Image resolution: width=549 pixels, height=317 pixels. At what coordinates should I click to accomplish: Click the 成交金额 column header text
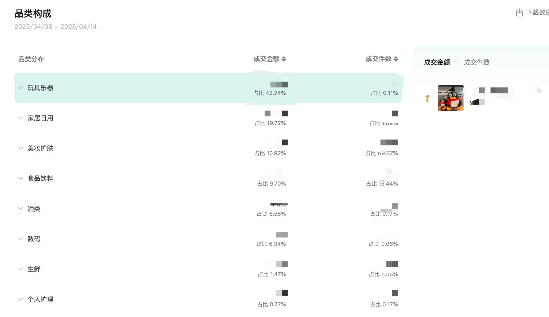coord(266,59)
